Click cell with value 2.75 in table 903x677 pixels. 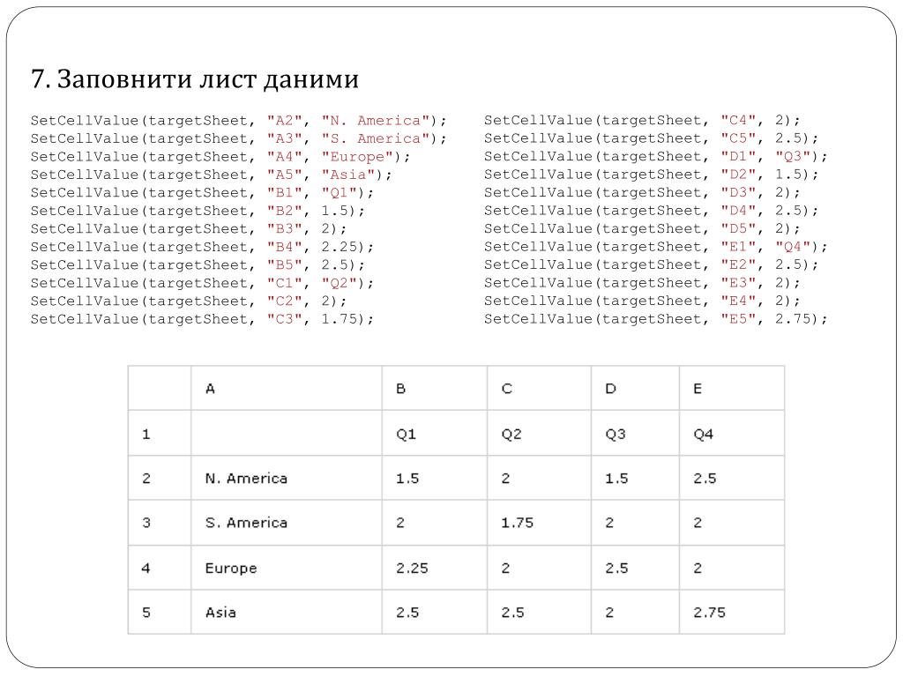[731, 613]
